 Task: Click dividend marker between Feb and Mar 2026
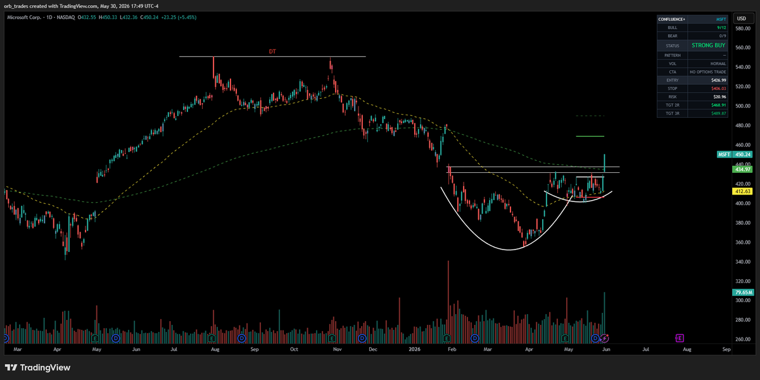475,338
